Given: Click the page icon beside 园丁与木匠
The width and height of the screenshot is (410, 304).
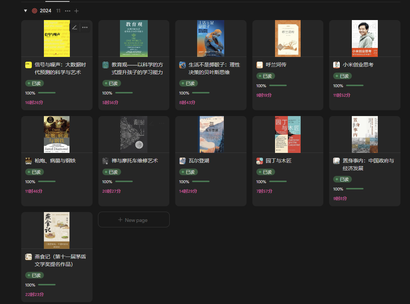Looking at the screenshot, I should pyautogui.click(x=260, y=161).
